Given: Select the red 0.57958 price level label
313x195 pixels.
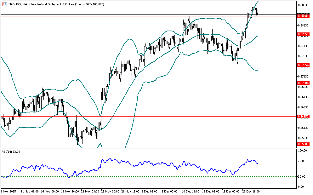Looking at the screenshot, I should pyautogui.click(x=303, y=34).
